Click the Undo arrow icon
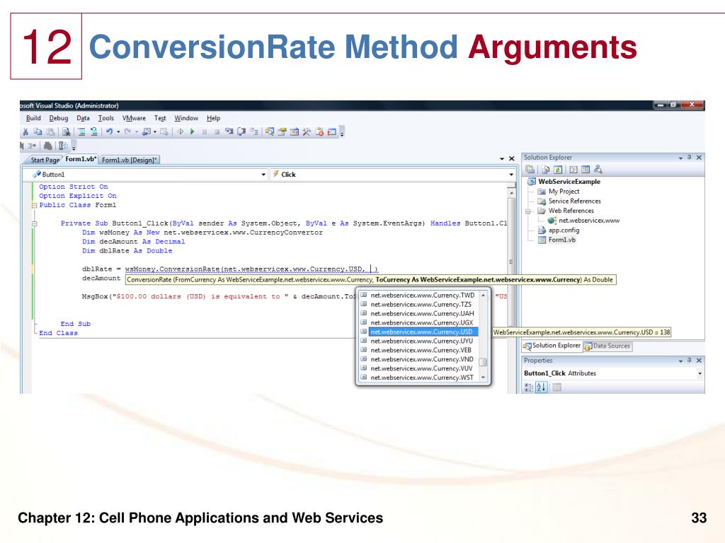The width and height of the screenshot is (725, 543). 109,132
